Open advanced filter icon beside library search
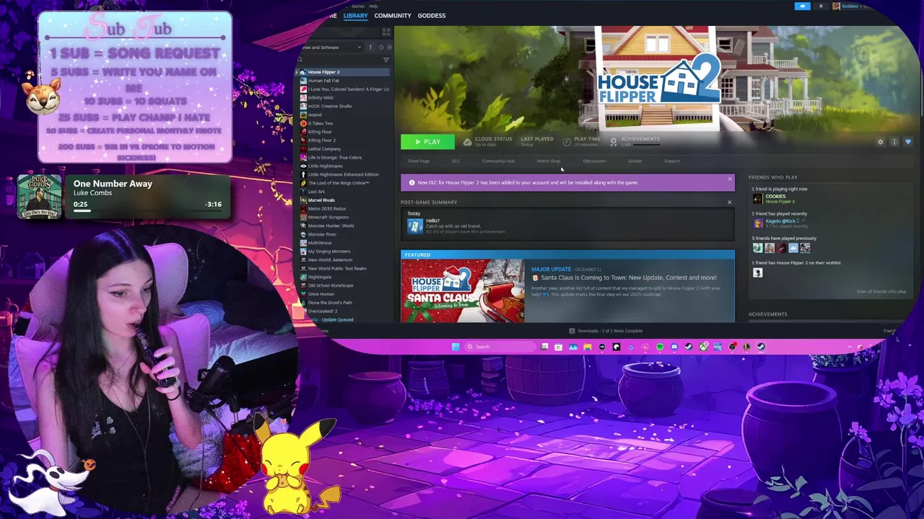 386,60
